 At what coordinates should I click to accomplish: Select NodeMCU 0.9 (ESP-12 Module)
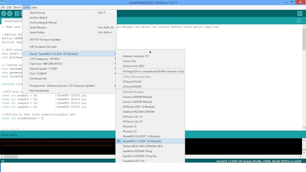(x=150, y=136)
